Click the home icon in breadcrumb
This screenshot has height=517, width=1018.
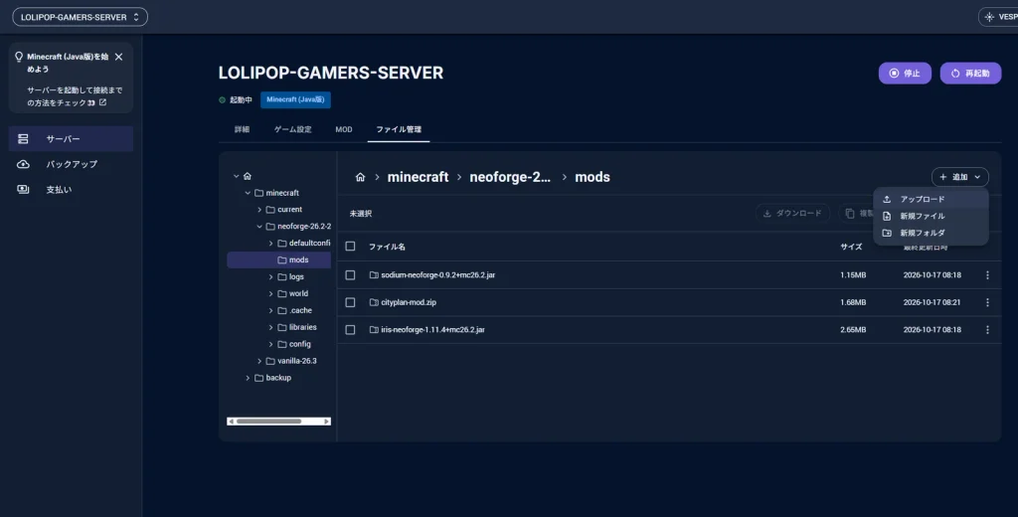[x=360, y=177]
